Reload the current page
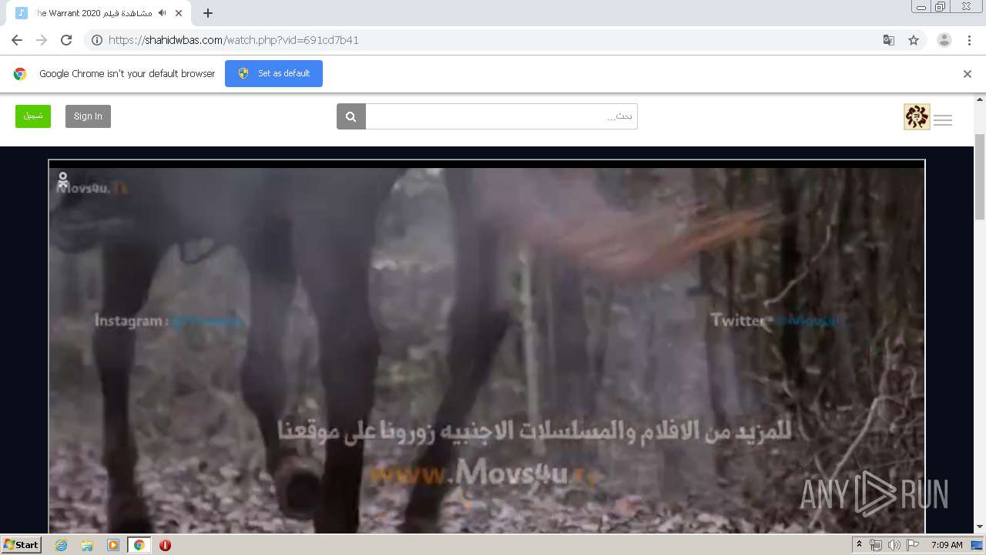986x555 pixels. pos(66,40)
